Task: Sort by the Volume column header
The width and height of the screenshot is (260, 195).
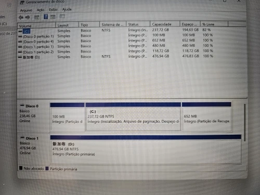Action: point(36,26)
